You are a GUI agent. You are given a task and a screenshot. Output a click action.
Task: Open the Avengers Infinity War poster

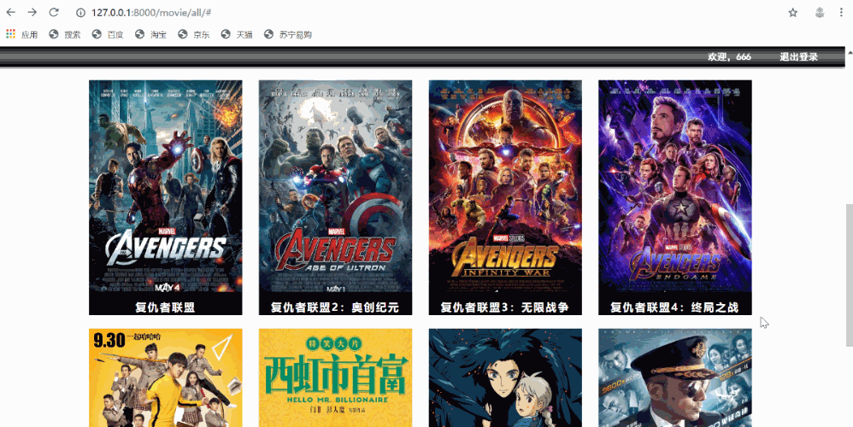[x=505, y=186]
